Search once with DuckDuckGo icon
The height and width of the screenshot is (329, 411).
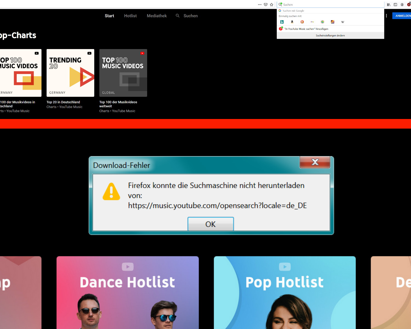302,22
